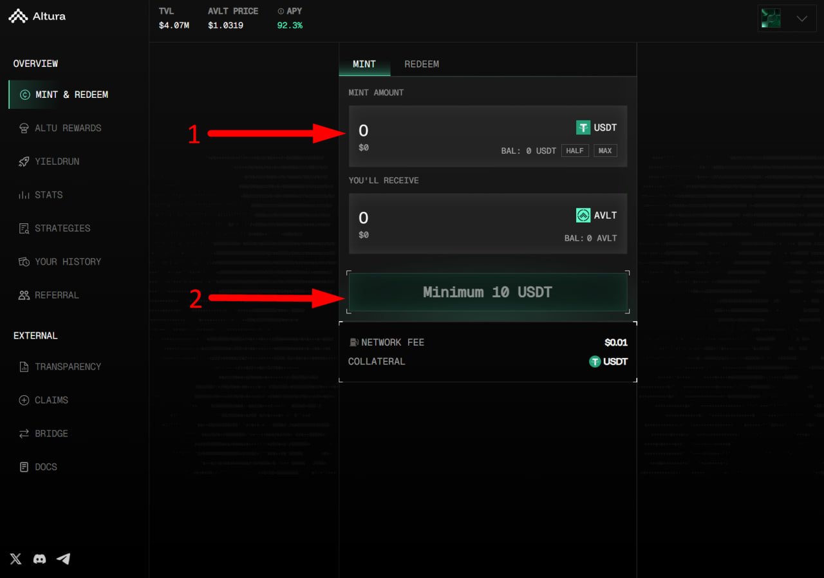Click the AVLT token icon in receive field
Viewport: 824px width, 578px height.
(583, 216)
